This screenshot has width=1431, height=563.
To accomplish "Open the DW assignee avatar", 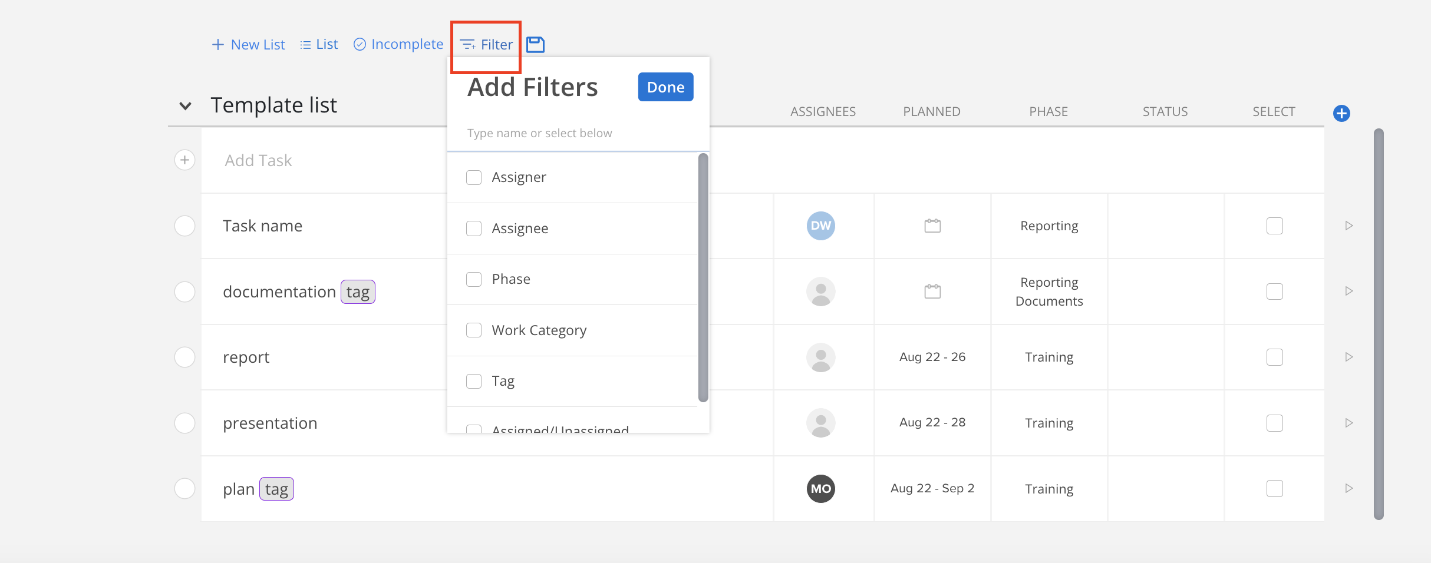I will (820, 226).
